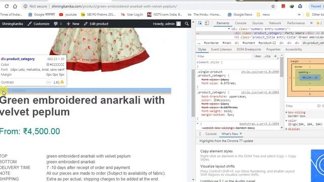
Task: Click the Paused profile button
Action: tap(316, 6)
